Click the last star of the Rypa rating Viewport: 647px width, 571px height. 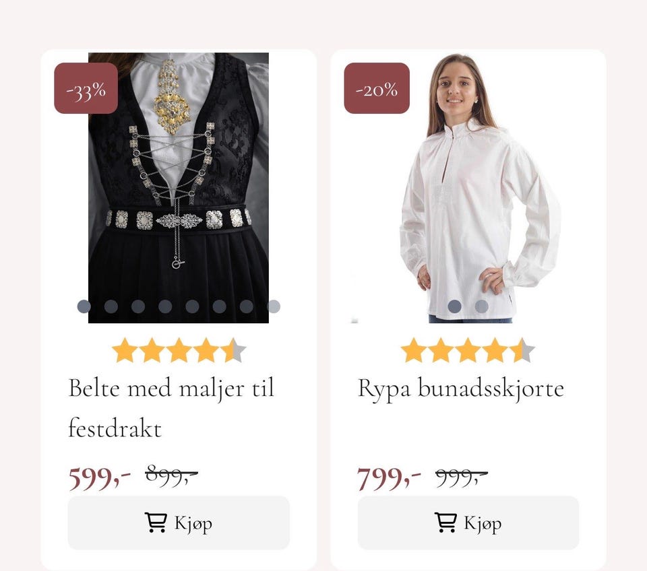coord(522,350)
